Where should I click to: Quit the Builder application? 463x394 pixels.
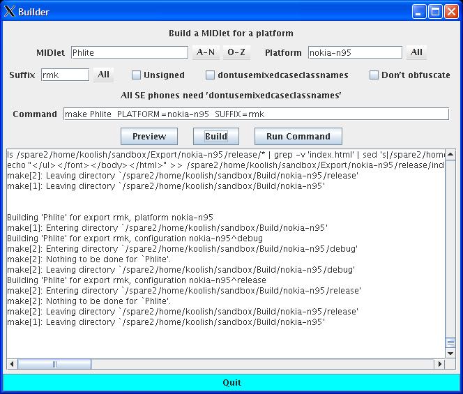[231, 382]
